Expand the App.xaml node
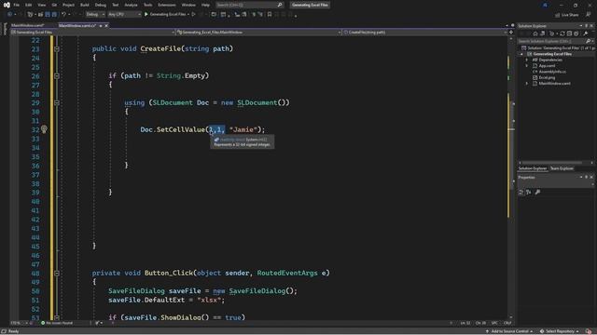597x335 pixels. pos(527,66)
